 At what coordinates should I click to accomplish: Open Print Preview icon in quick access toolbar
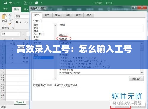coord(25,3)
